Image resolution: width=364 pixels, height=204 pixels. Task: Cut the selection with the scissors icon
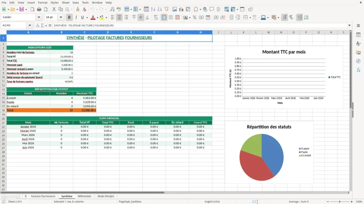click(54, 9)
